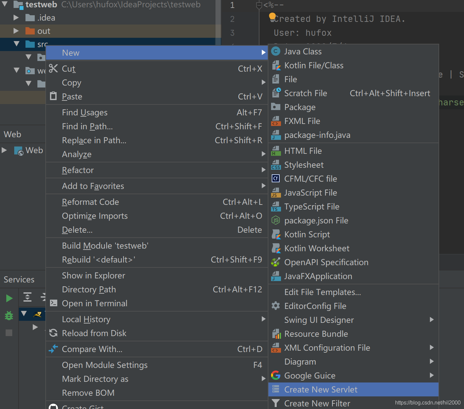Select Find Usages in the context menu

click(x=157, y=112)
